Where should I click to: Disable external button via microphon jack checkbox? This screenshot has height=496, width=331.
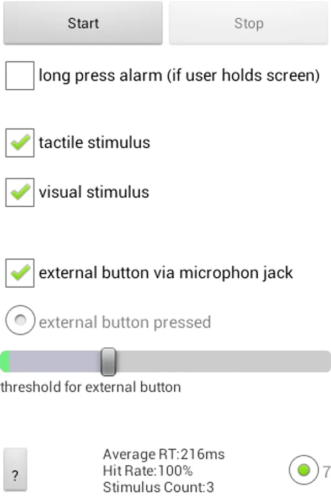[x=20, y=273]
